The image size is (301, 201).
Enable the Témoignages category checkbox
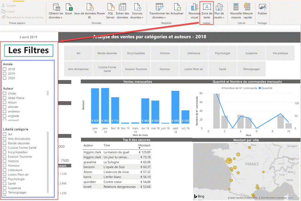(x=5, y=192)
